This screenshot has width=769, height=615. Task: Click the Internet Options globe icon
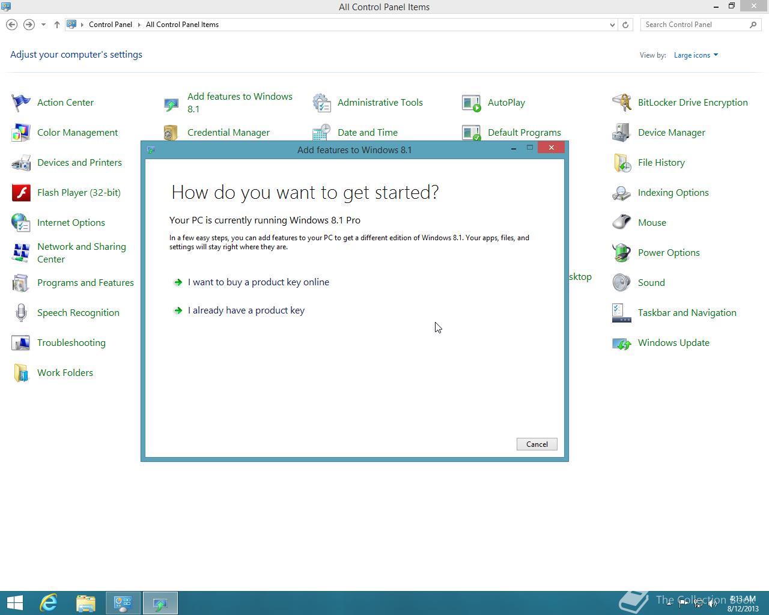[21, 223]
